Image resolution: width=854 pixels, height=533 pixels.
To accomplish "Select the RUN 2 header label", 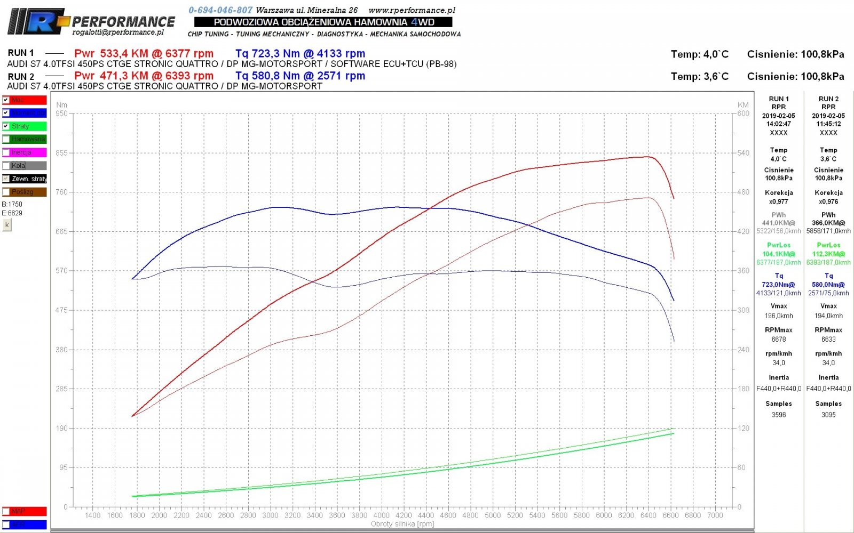I will [21, 76].
